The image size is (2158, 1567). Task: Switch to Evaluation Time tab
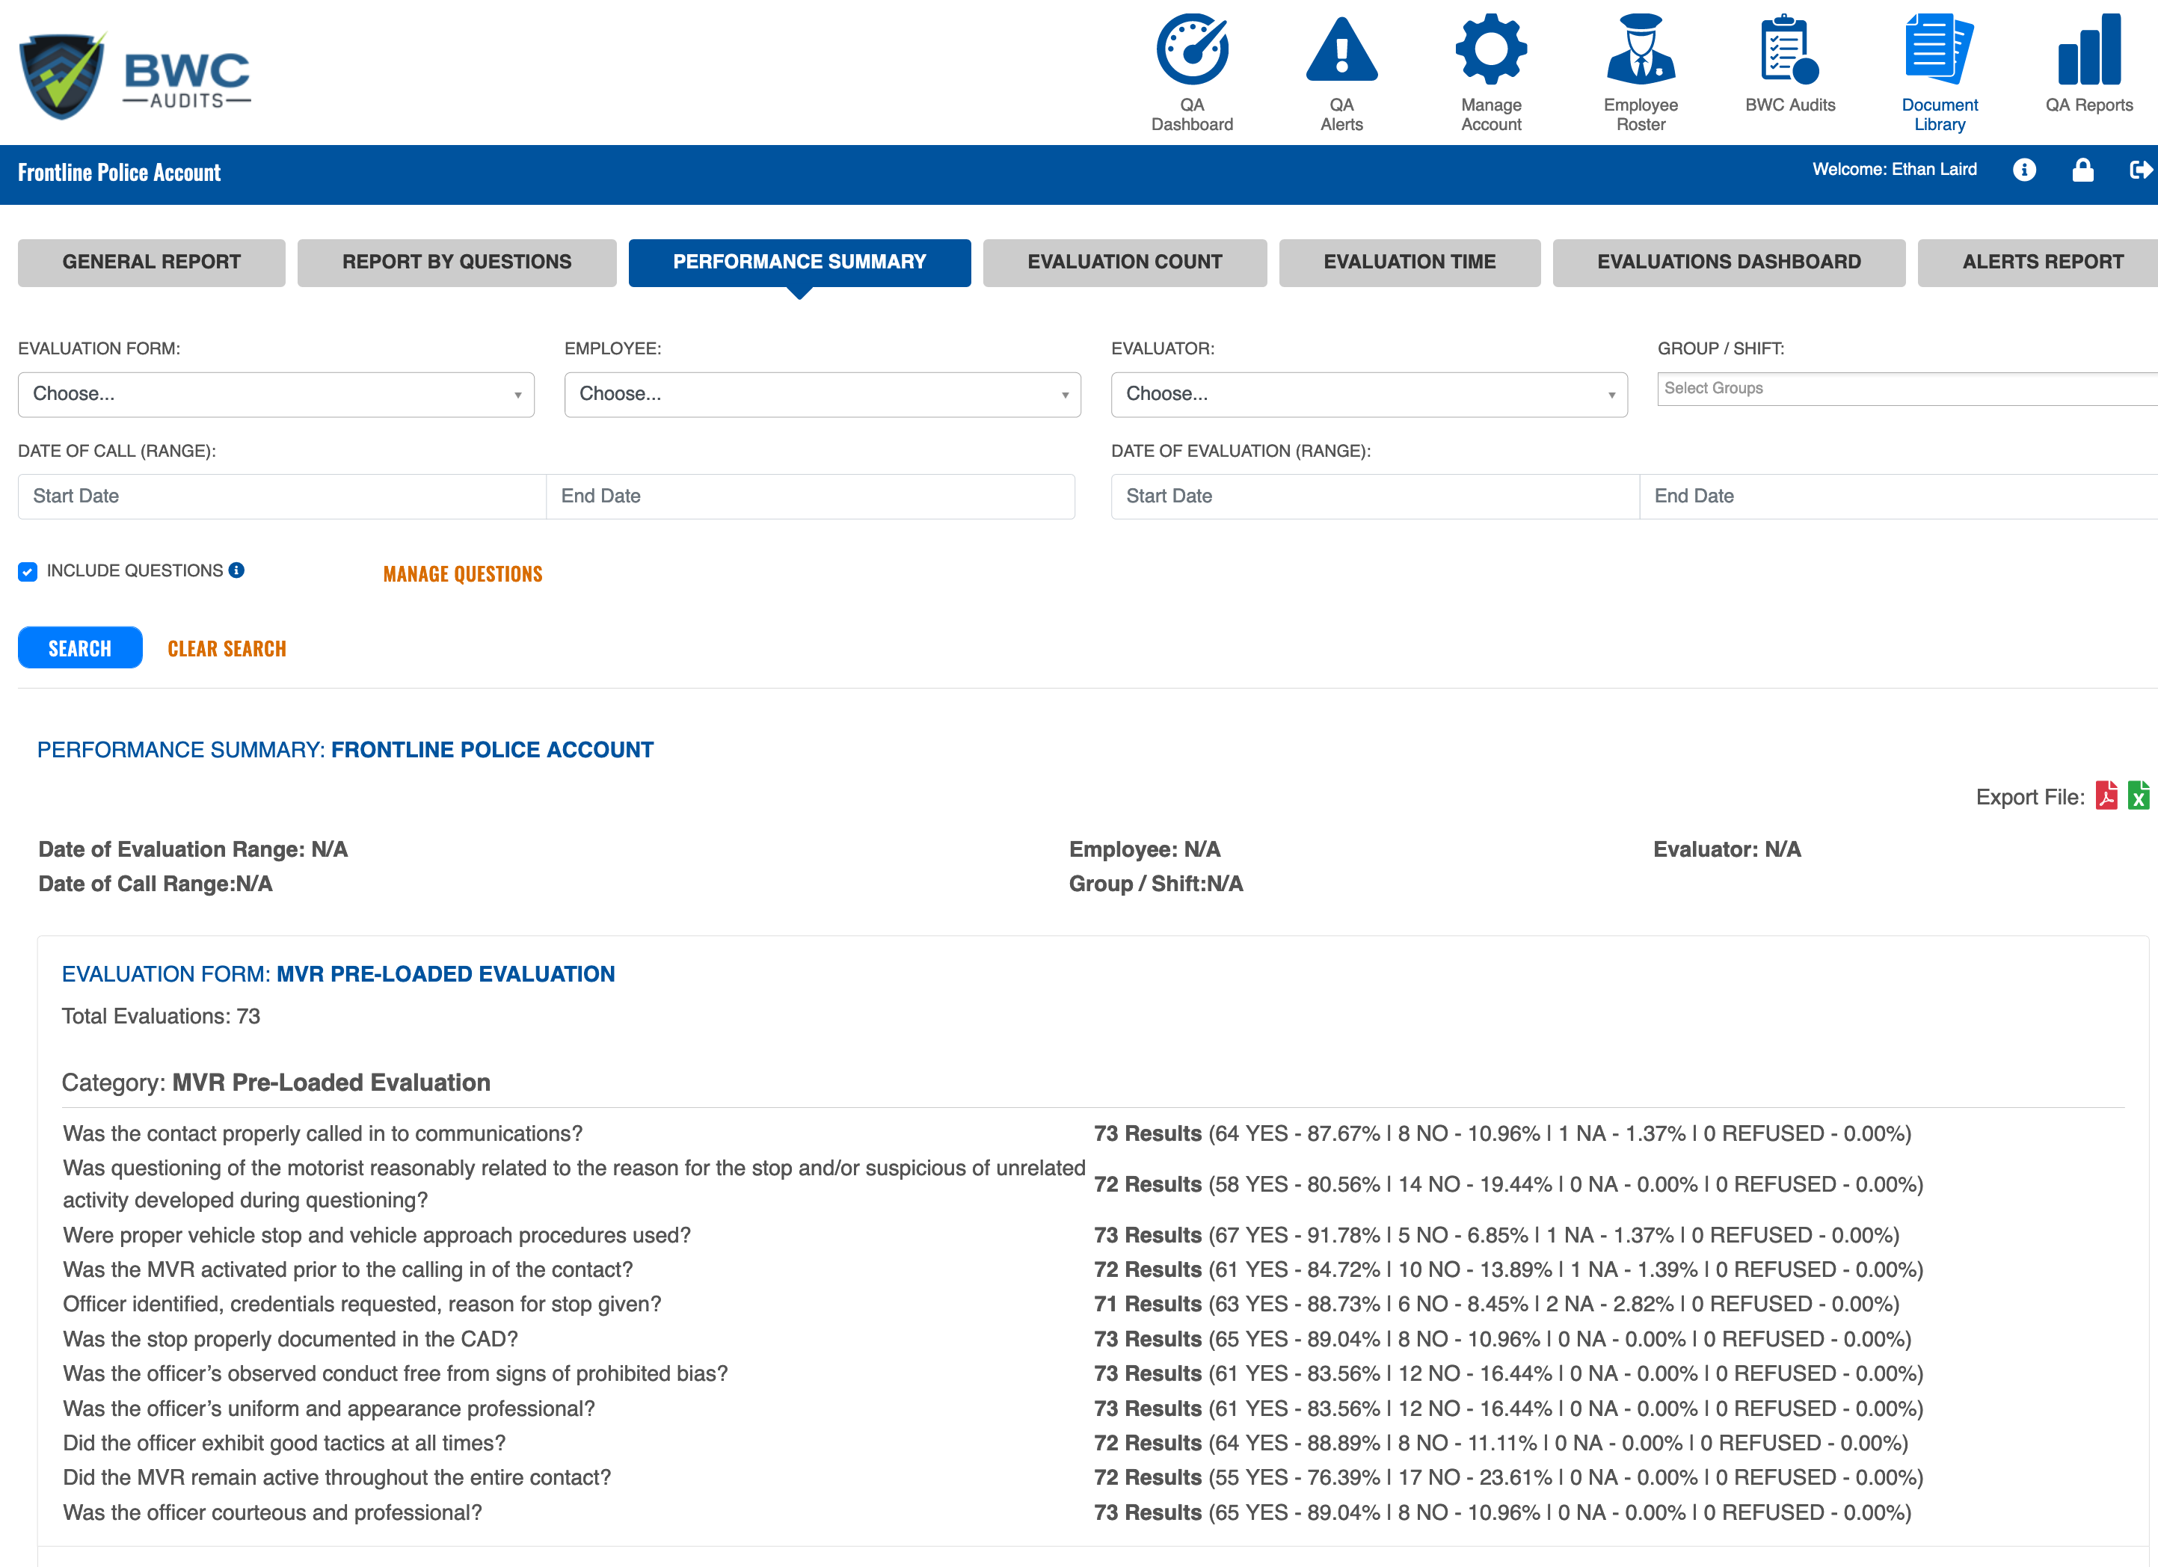tap(1410, 262)
